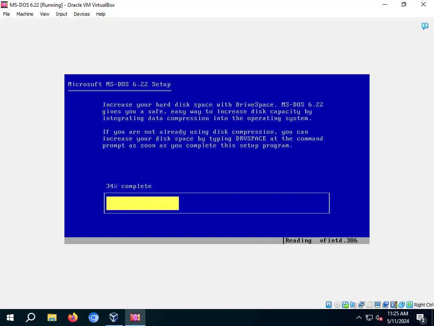
Task: Open the File menu
Action: [x=6, y=14]
